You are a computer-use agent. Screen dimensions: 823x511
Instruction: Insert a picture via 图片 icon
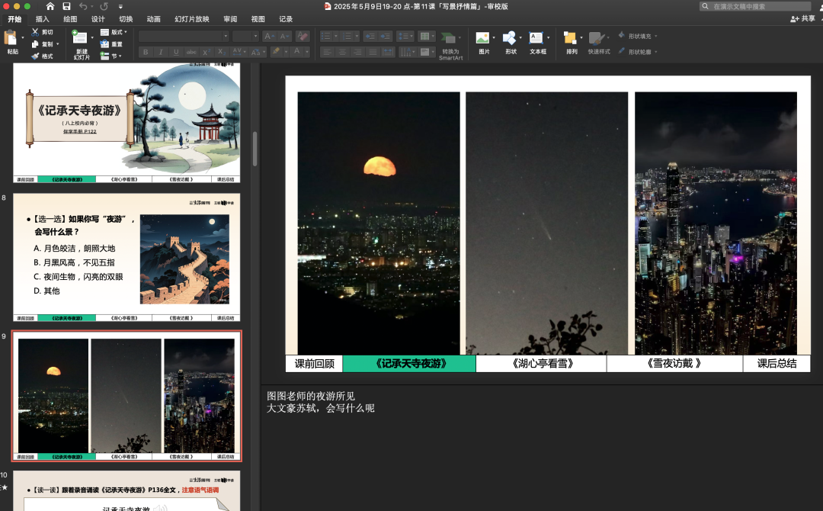[483, 38]
